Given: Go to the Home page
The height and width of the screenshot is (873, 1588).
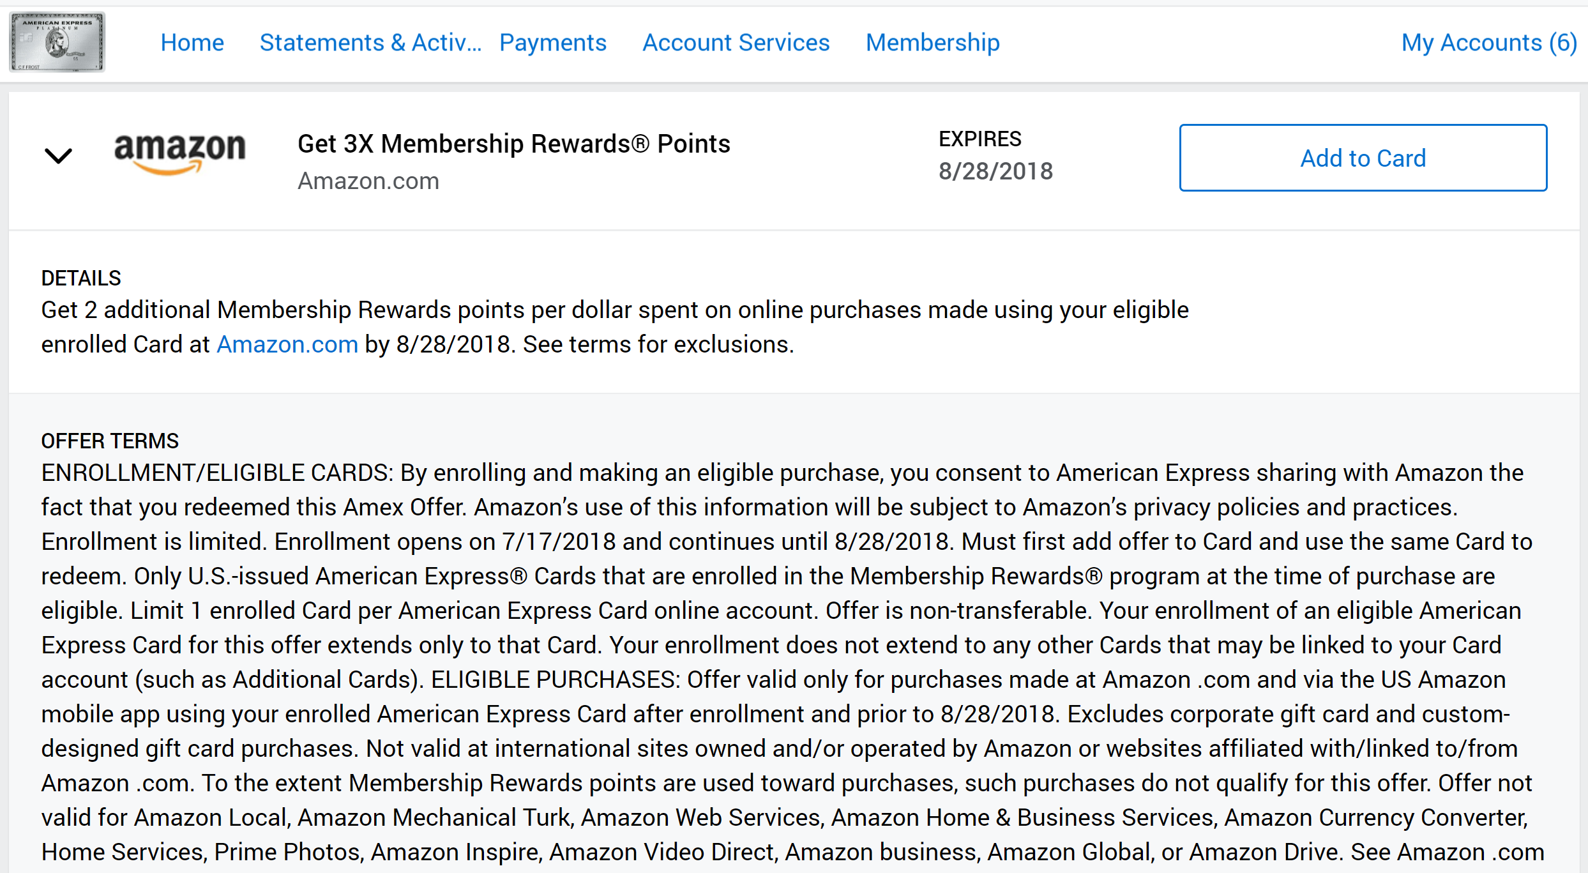Looking at the screenshot, I should point(192,43).
